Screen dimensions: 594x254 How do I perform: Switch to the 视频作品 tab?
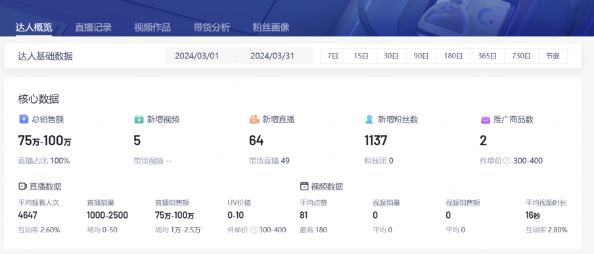pos(152,28)
